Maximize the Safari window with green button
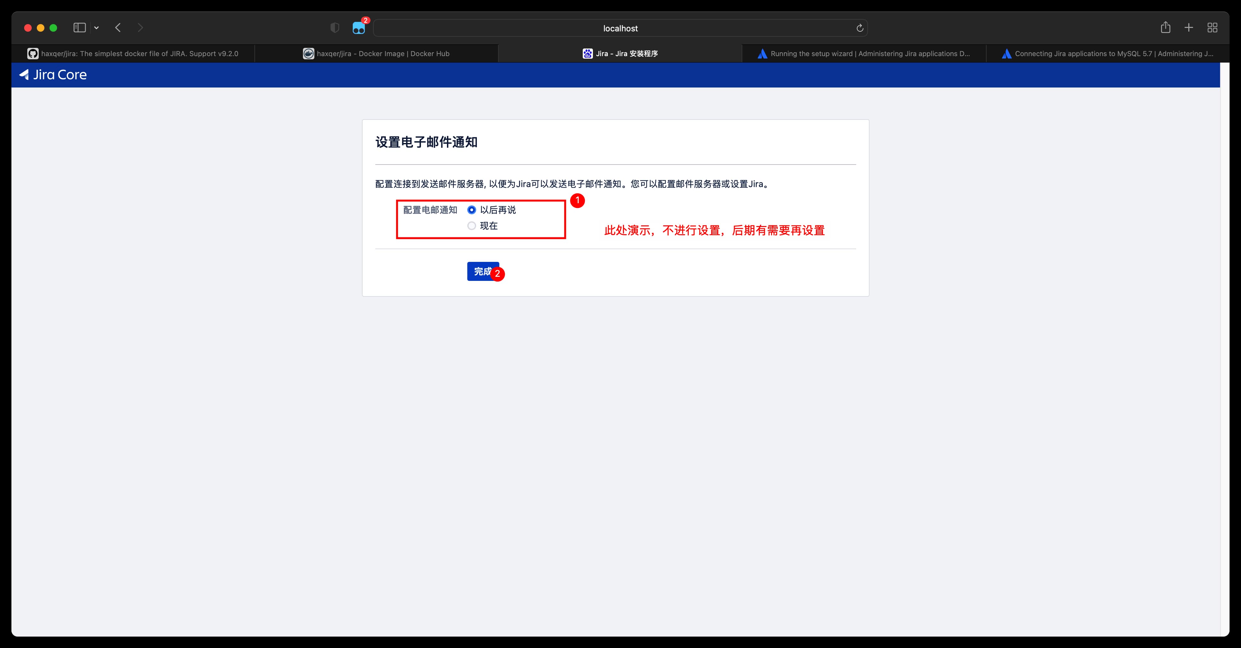Image resolution: width=1241 pixels, height=648 pixels. coord(54,28)
